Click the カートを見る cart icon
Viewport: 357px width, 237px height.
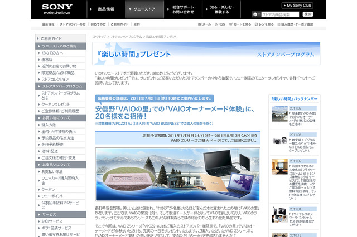[230, 24]
